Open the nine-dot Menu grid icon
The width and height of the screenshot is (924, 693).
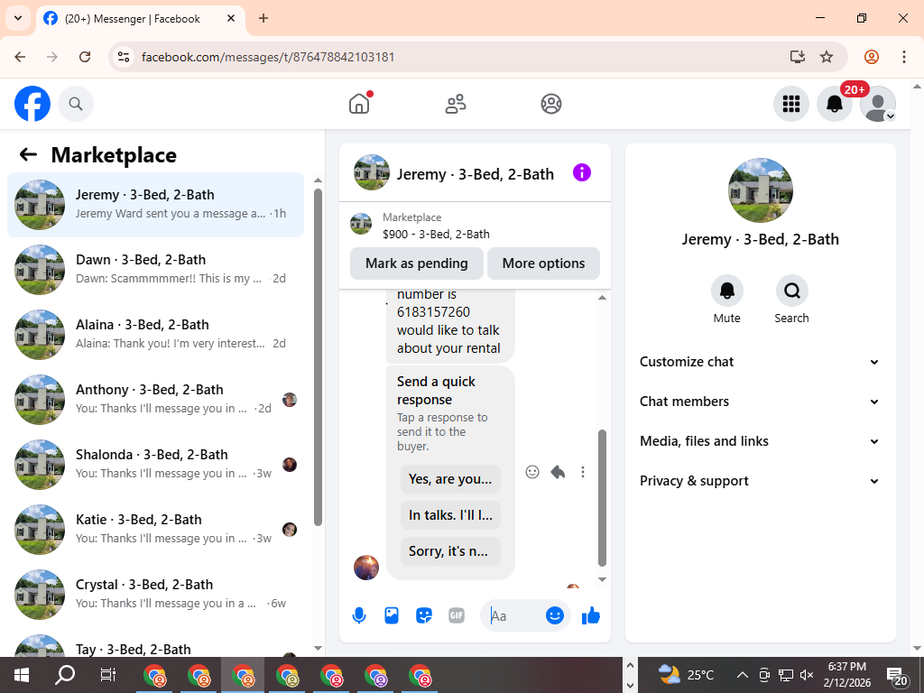pyautogui.click(x=790, y=104)
